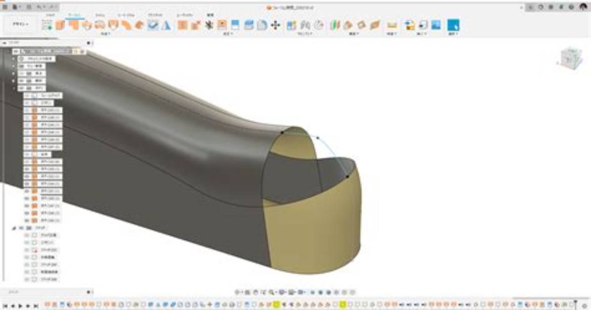Switch to the Sheet Metal tab
Image resolution: width=591 pixels, height=310 pixels.
click(127, 15)
